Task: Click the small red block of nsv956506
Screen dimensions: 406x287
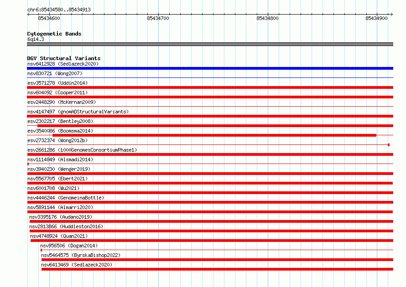Action: (x=41, y=250)
